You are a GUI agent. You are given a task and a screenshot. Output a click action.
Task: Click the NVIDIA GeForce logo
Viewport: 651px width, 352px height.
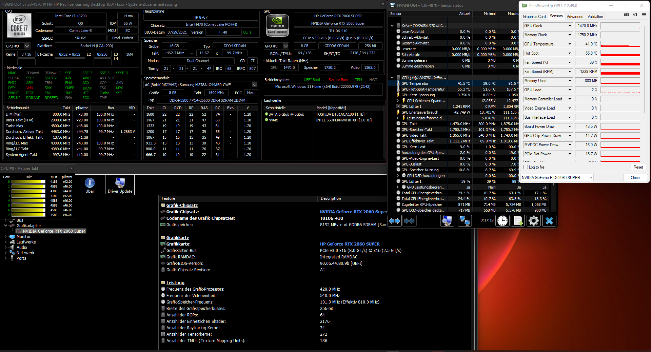pos(278,26)
